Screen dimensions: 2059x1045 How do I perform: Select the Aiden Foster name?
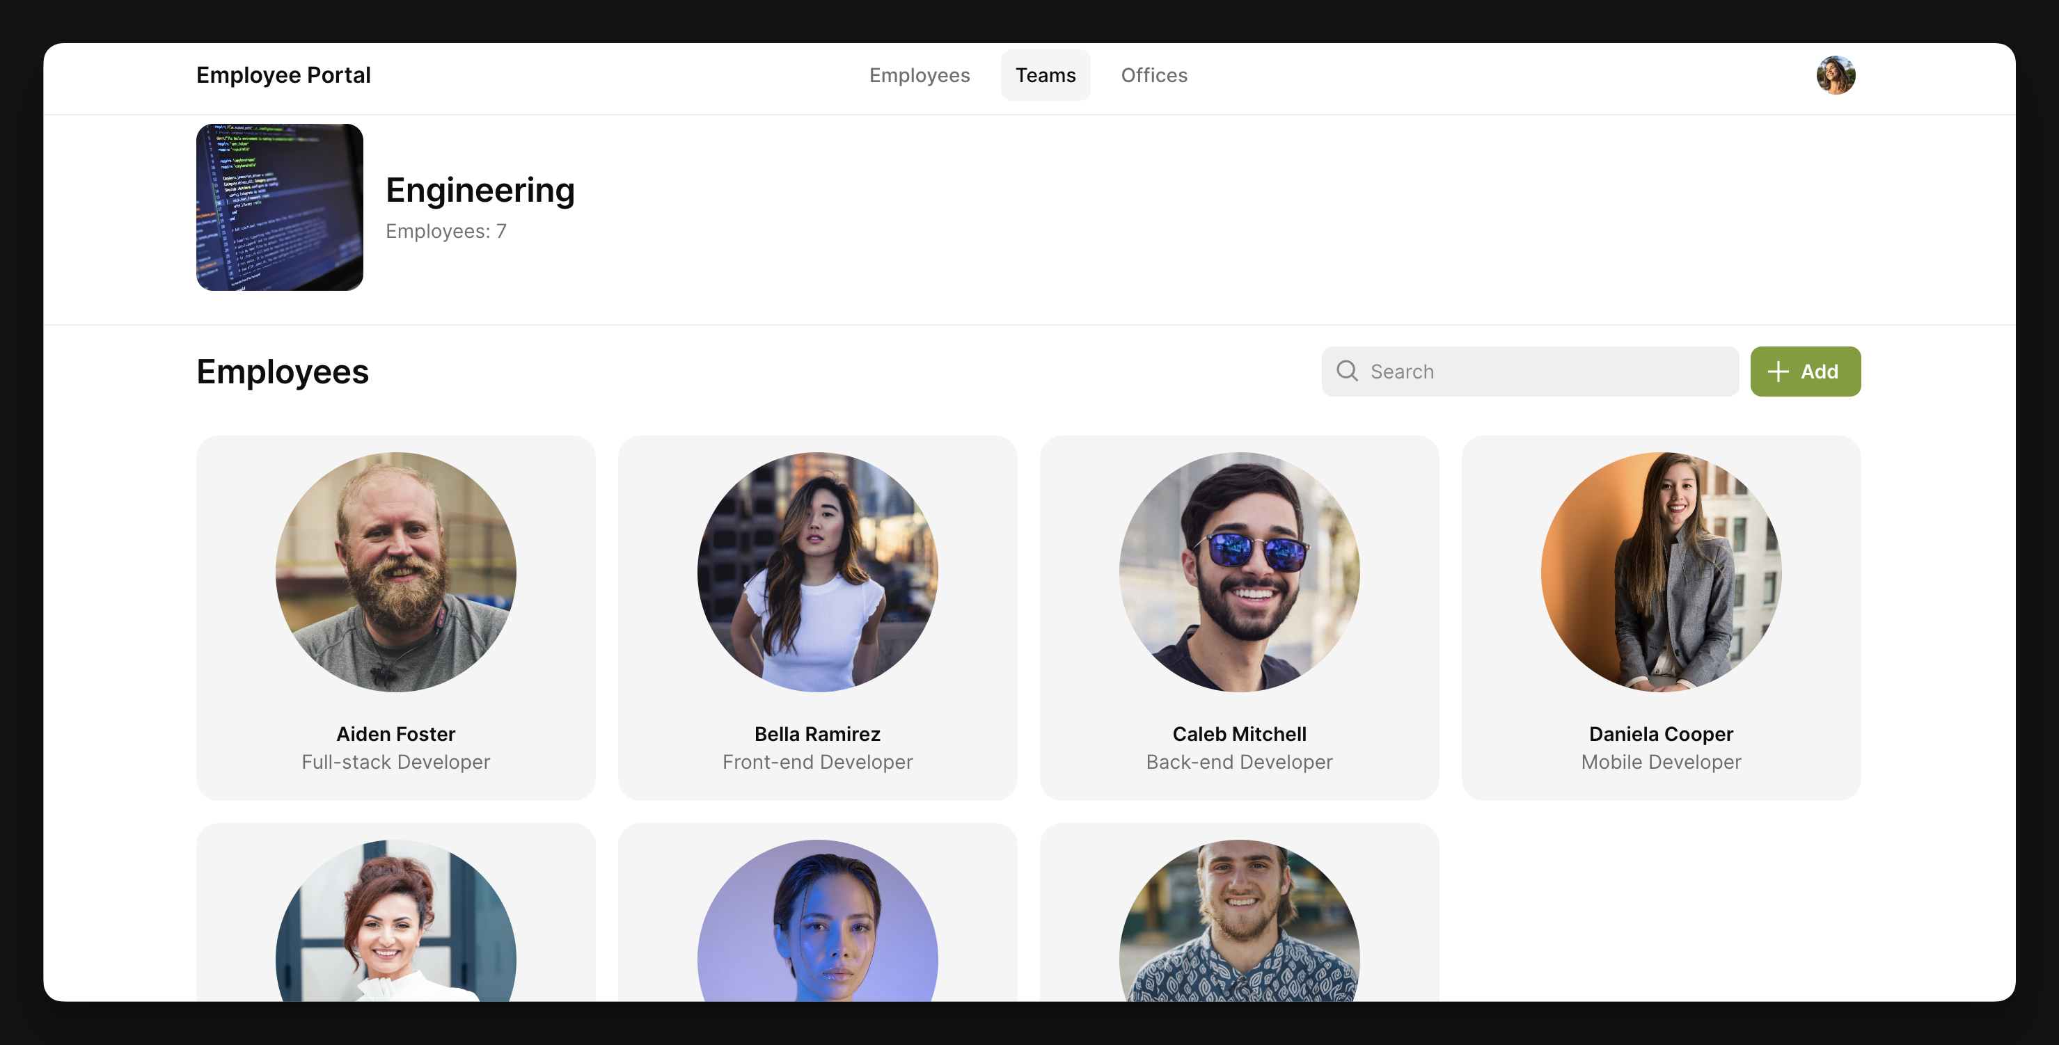395,733
